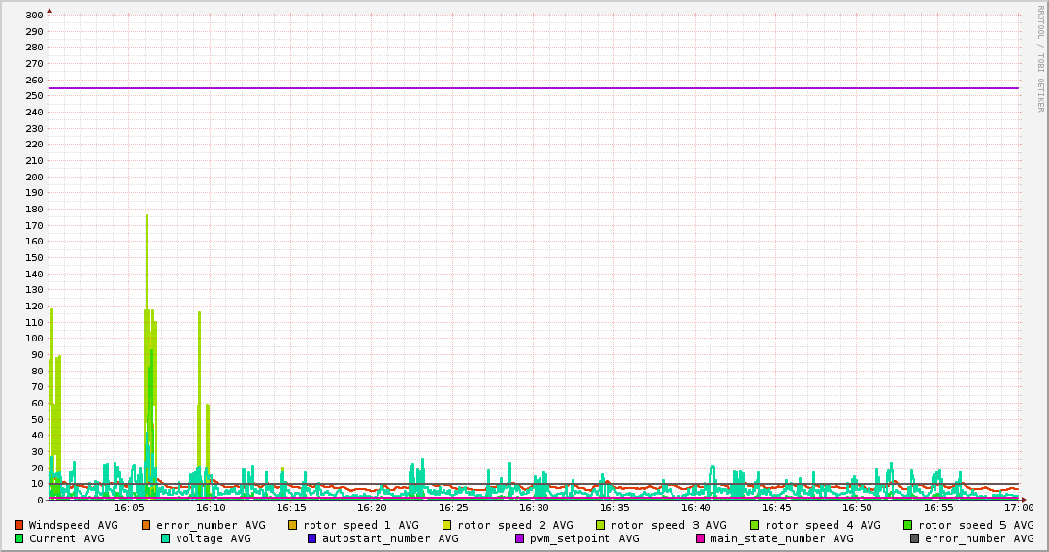Image resolution: width=1049 pixels, height=552 pixels.
Task: Click the teal voltage AVG legend swatch
Action: [165, 538]
